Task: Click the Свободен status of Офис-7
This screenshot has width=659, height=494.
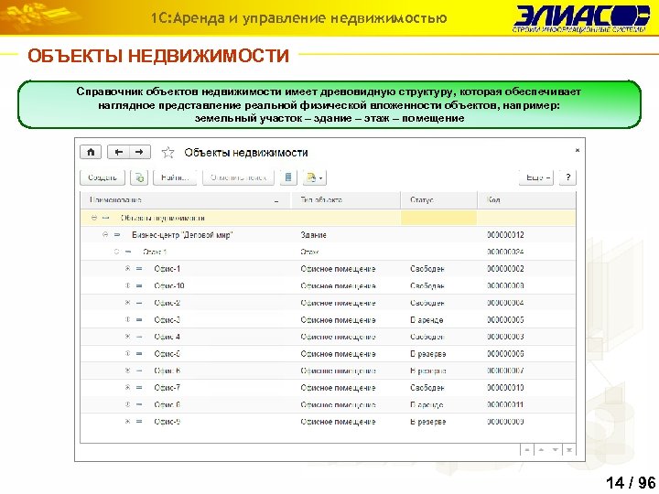Action: (427, 388)
